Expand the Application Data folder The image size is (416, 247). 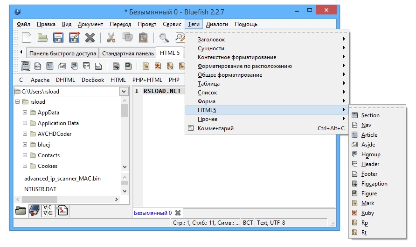coord(25,123)
